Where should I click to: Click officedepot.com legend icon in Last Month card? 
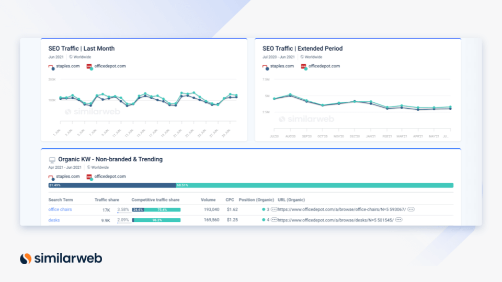coord(89,67)
